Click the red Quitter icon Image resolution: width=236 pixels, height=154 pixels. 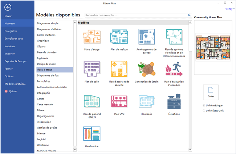click(6, 91)
